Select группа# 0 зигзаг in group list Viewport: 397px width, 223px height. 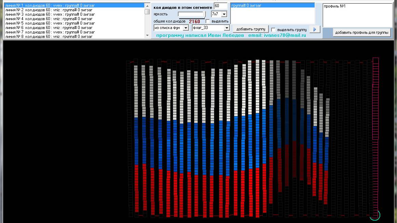click(273, 5)
